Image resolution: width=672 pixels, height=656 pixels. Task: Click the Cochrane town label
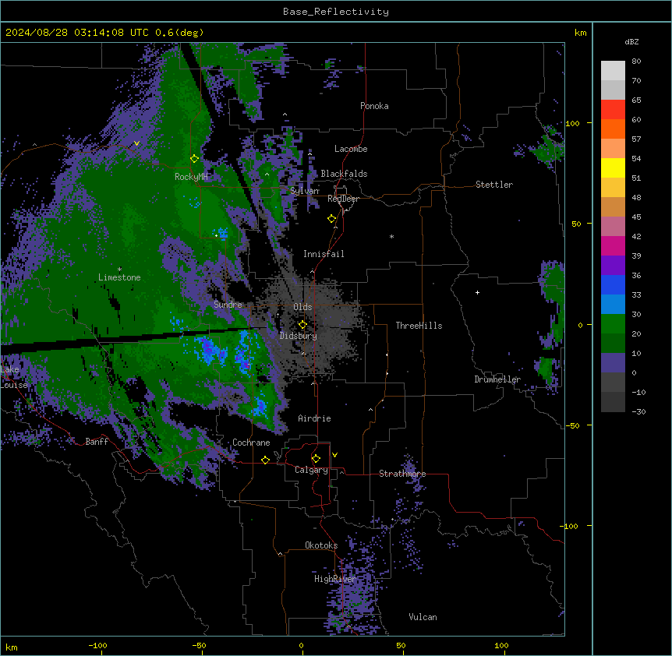point(251,443)
